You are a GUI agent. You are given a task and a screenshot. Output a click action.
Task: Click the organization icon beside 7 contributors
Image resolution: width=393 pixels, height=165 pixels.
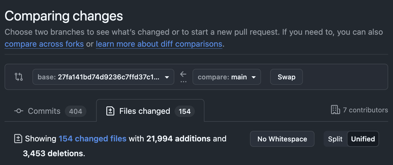tap(336, 110)
